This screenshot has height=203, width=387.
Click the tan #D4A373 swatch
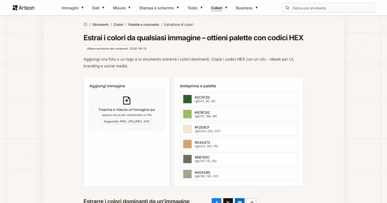187,144
